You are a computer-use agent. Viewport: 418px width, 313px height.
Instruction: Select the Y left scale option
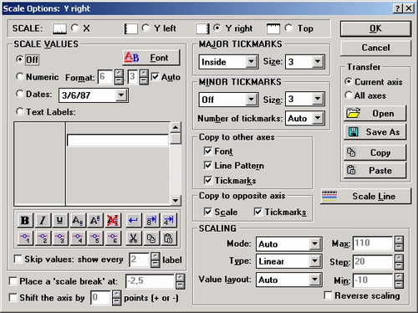(146, 28)
